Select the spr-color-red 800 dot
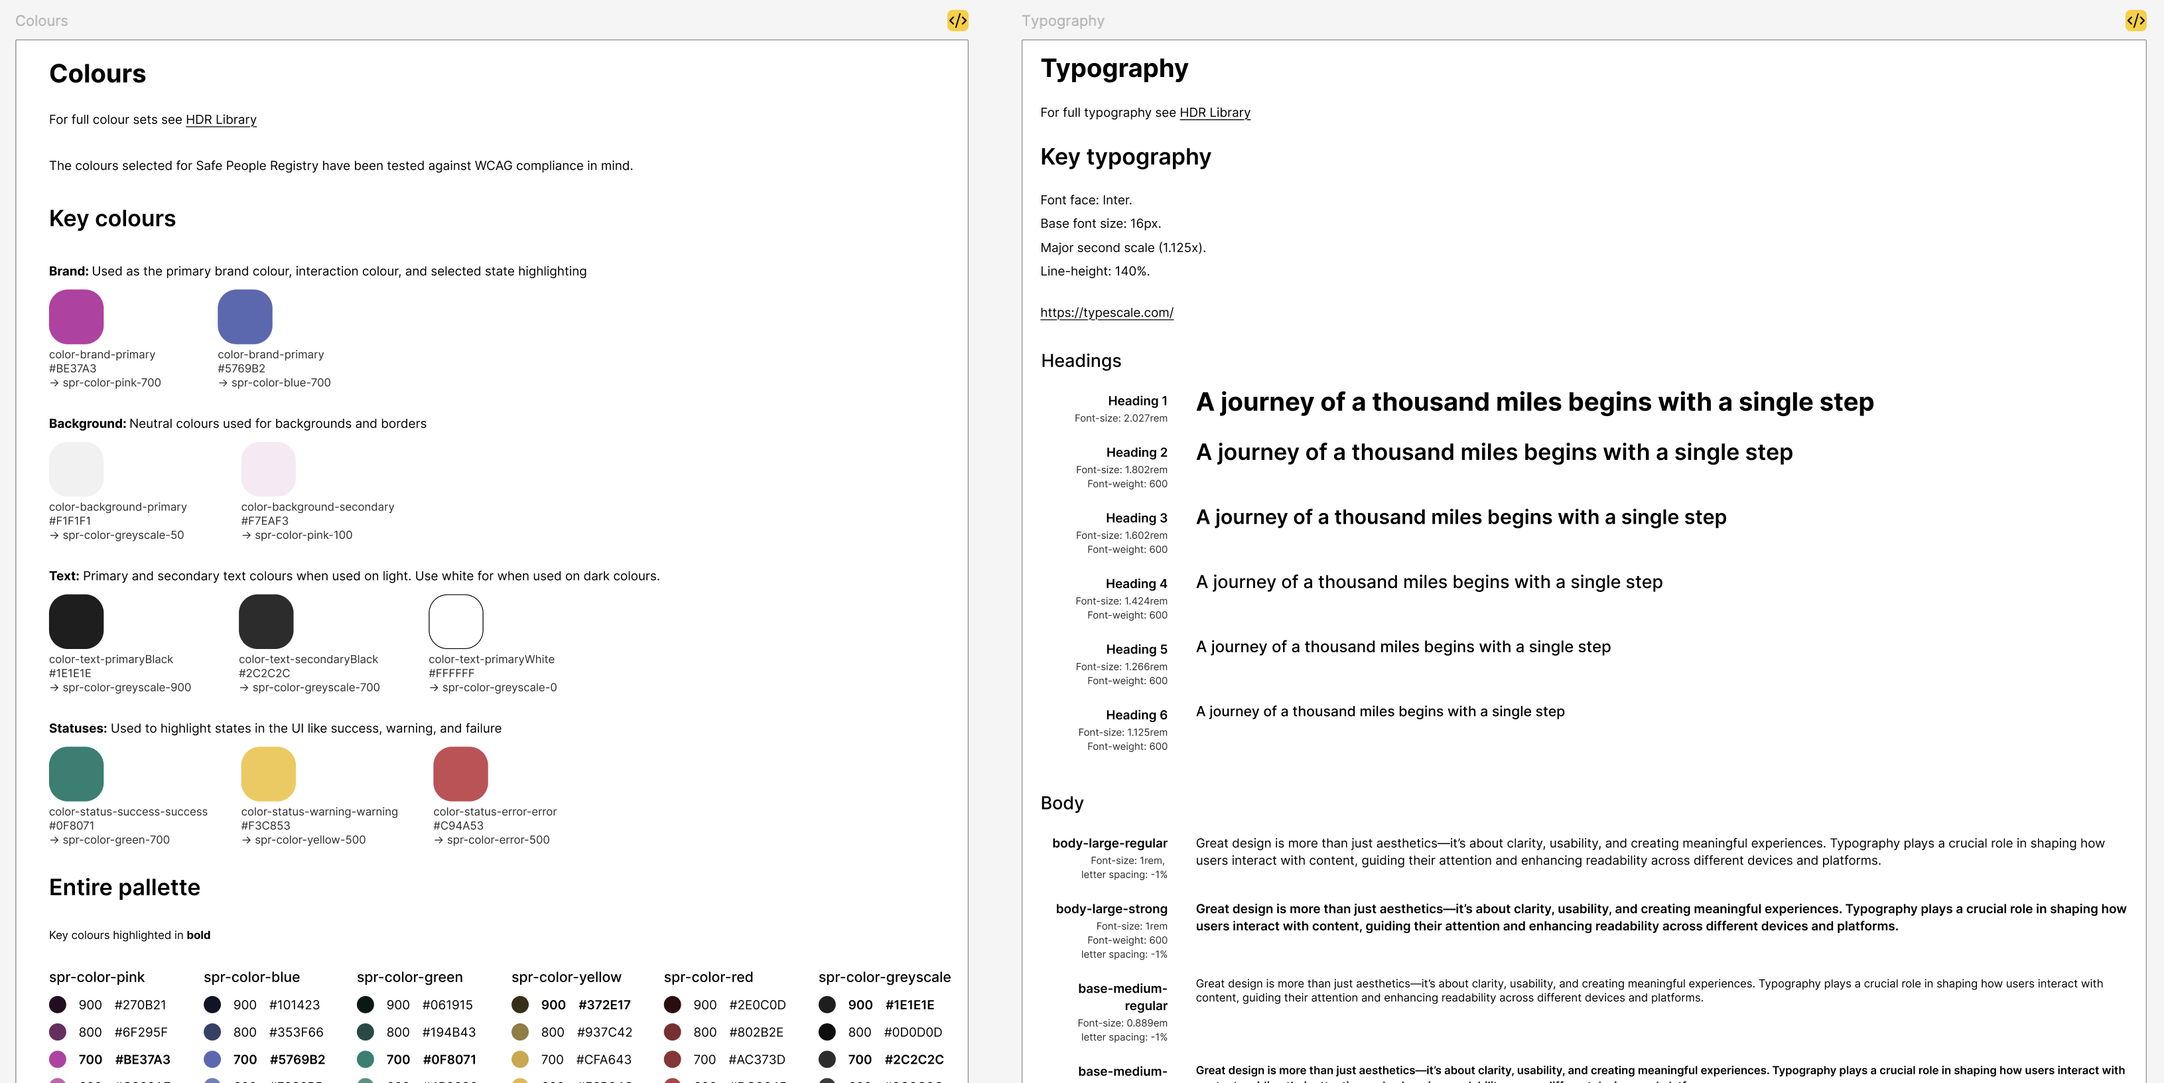The width and height of the screenshot is (2164, 1083). [672, 1032]
